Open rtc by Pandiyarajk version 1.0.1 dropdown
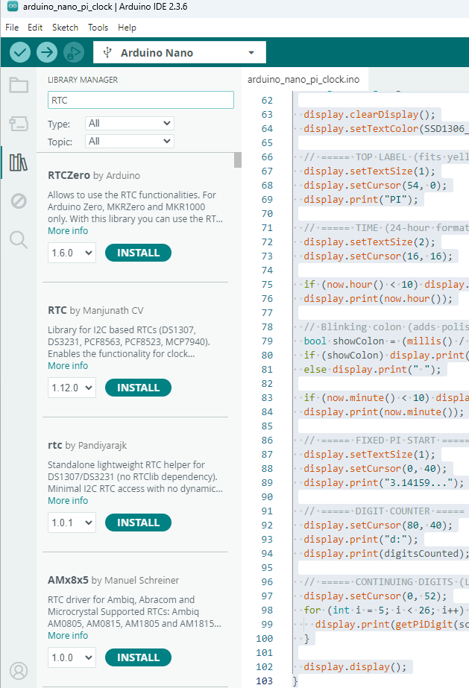The width and height of the screenshot is (469, 688). coord(72,523)
